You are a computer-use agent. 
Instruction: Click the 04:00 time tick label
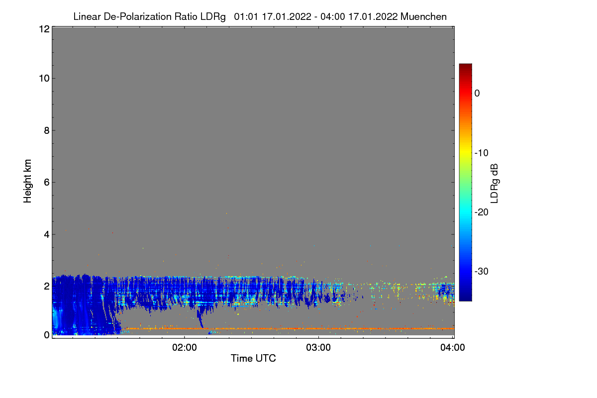coord(452,348)
